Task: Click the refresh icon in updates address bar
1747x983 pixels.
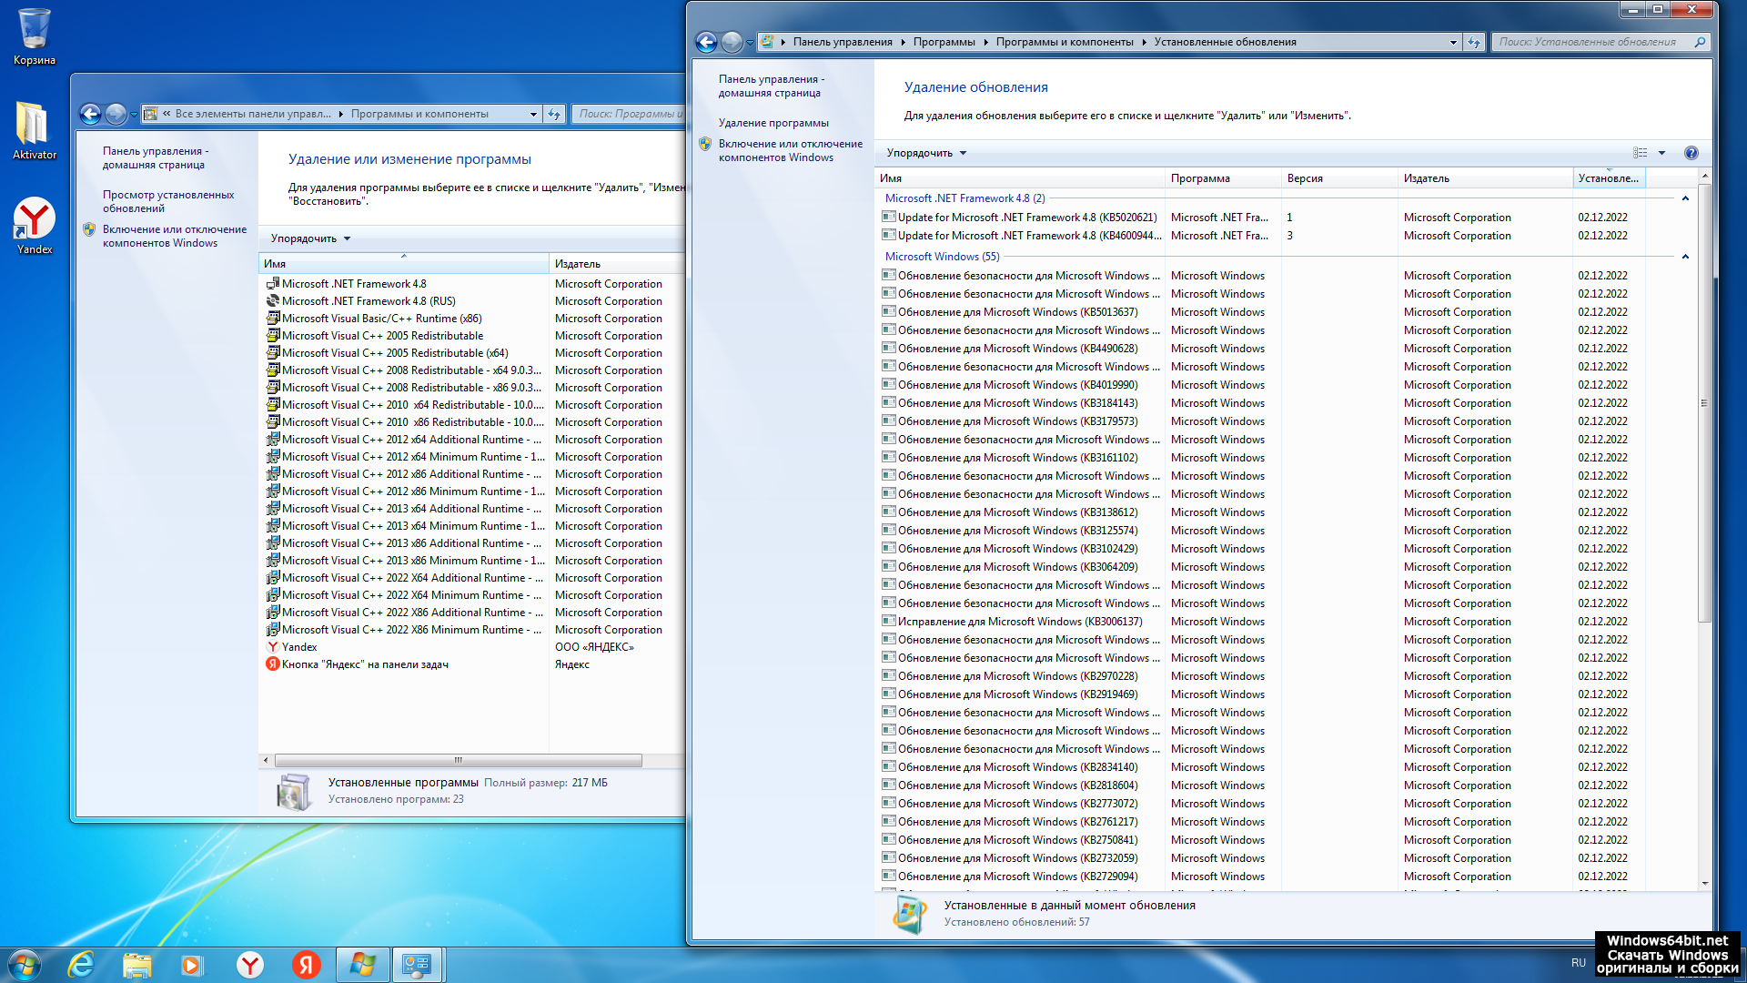Action: pos(1474,42)
